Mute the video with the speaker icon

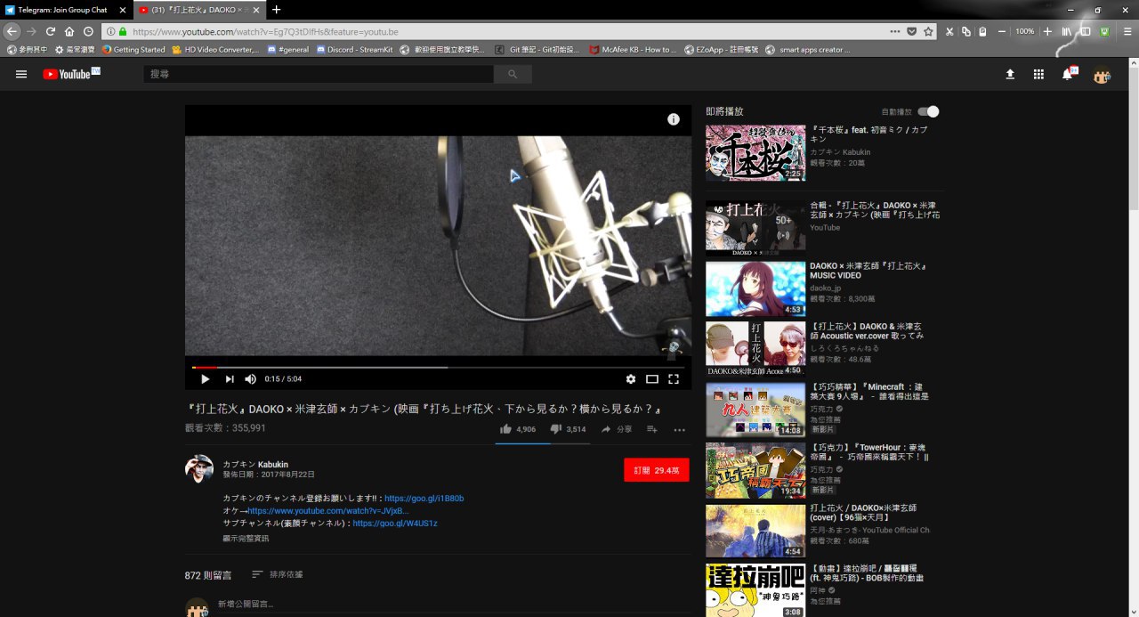tap(251, 379)
